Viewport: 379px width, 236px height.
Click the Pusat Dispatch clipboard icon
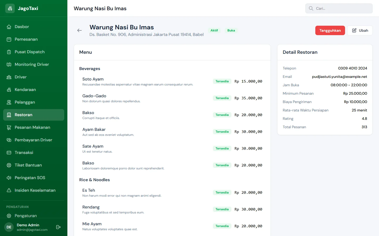(9, 52)
